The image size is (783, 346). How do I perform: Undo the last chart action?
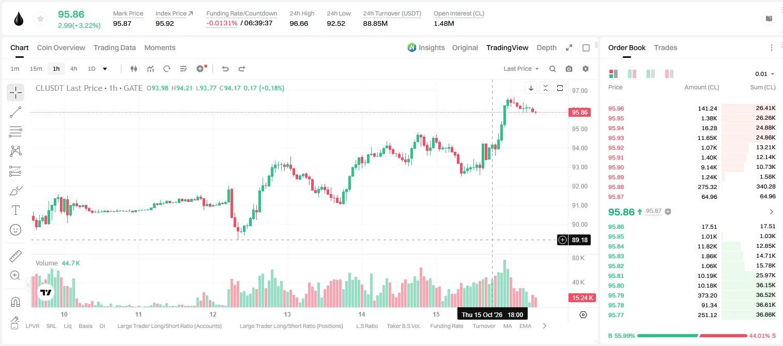[x=225, y=69]
